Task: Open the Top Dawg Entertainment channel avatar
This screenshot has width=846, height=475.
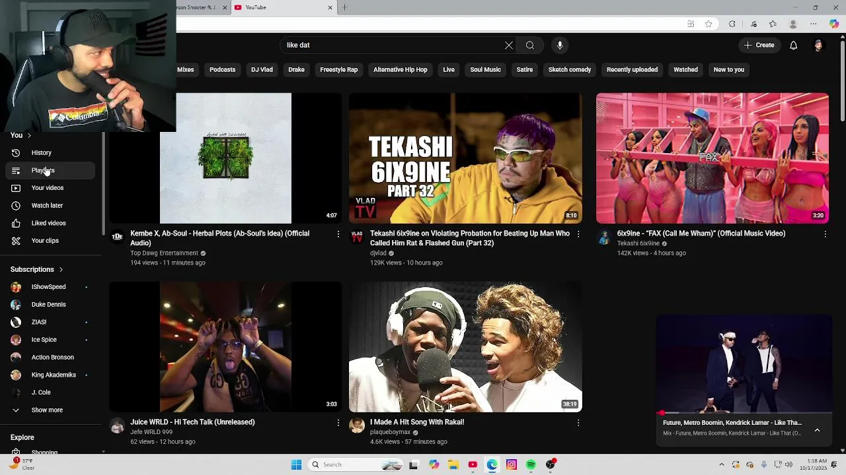Action: [117, 237]
